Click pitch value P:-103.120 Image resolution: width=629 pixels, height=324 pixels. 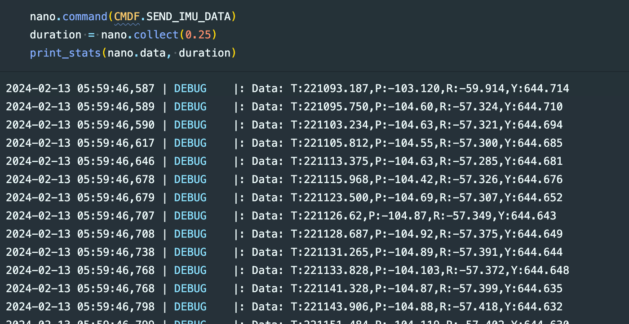[407, 88]
